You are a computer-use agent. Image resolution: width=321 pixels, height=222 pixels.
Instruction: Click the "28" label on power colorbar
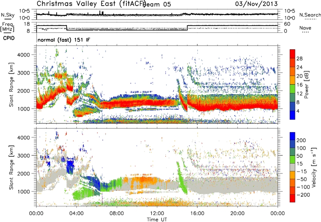(299, 59)
